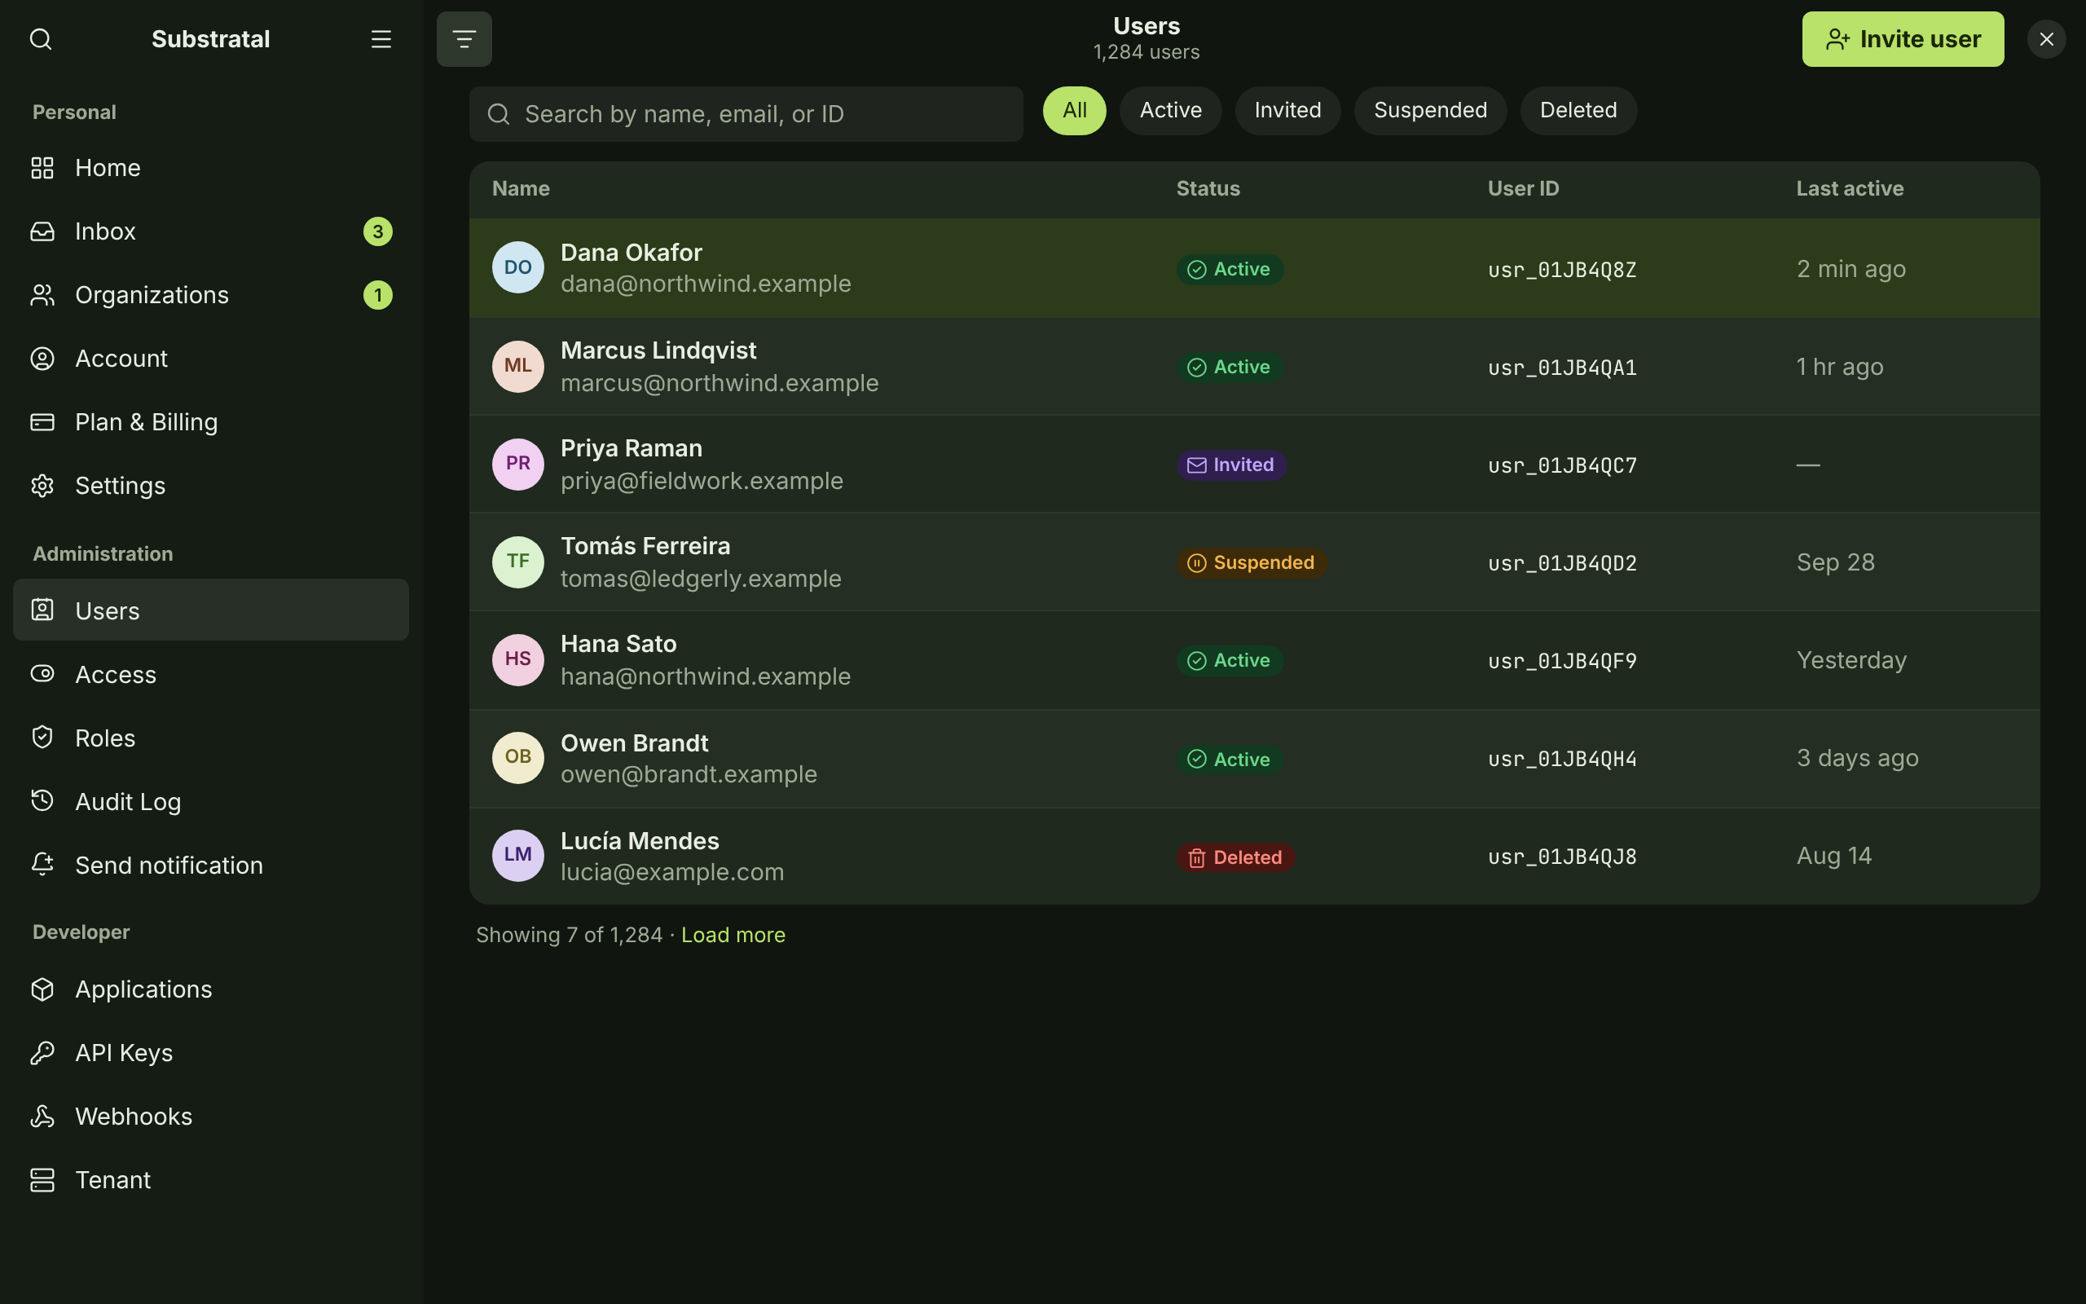Close the Users panel with X button
This screenshot has width=2086, height=1304.
(2046, 39)
